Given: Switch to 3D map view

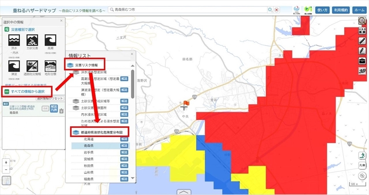Looking at the screenshot, I should [x=362, y=71].
